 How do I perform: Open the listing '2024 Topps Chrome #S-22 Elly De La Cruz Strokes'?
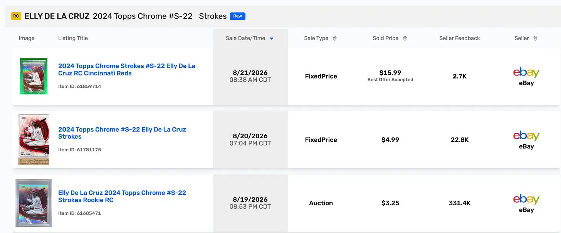pyautogui.click(x=122, y=133)
